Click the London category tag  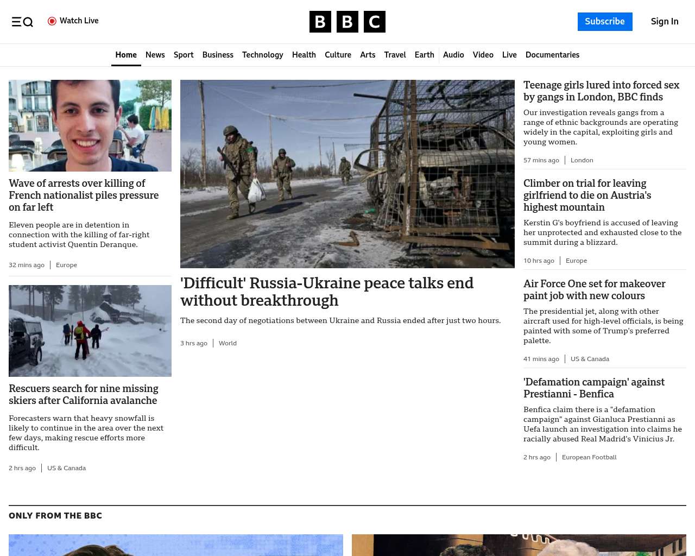(x=582, y=160)
